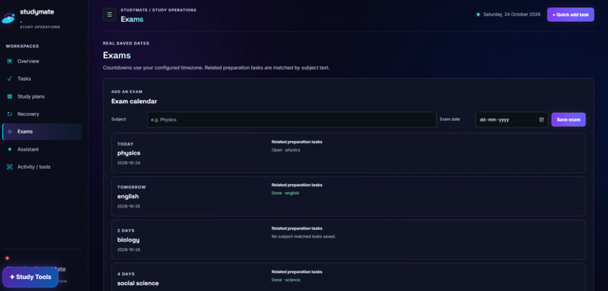The width and height of the screenshot is (608, 291).
Task: Click the Assistant sparkle icon
Action: pos(10,149)
